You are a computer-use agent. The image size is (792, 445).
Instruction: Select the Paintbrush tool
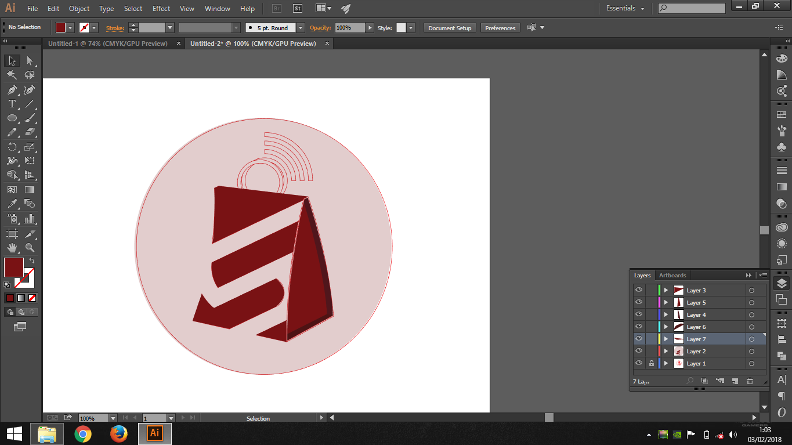click(x=30, y=118)
